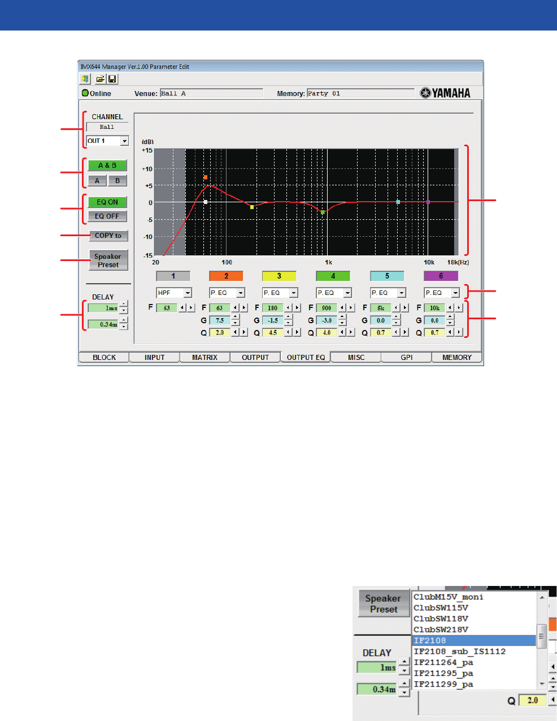Toggle the green band 4 button
This screenshot has height=721, width=557.
coord(333,276)
